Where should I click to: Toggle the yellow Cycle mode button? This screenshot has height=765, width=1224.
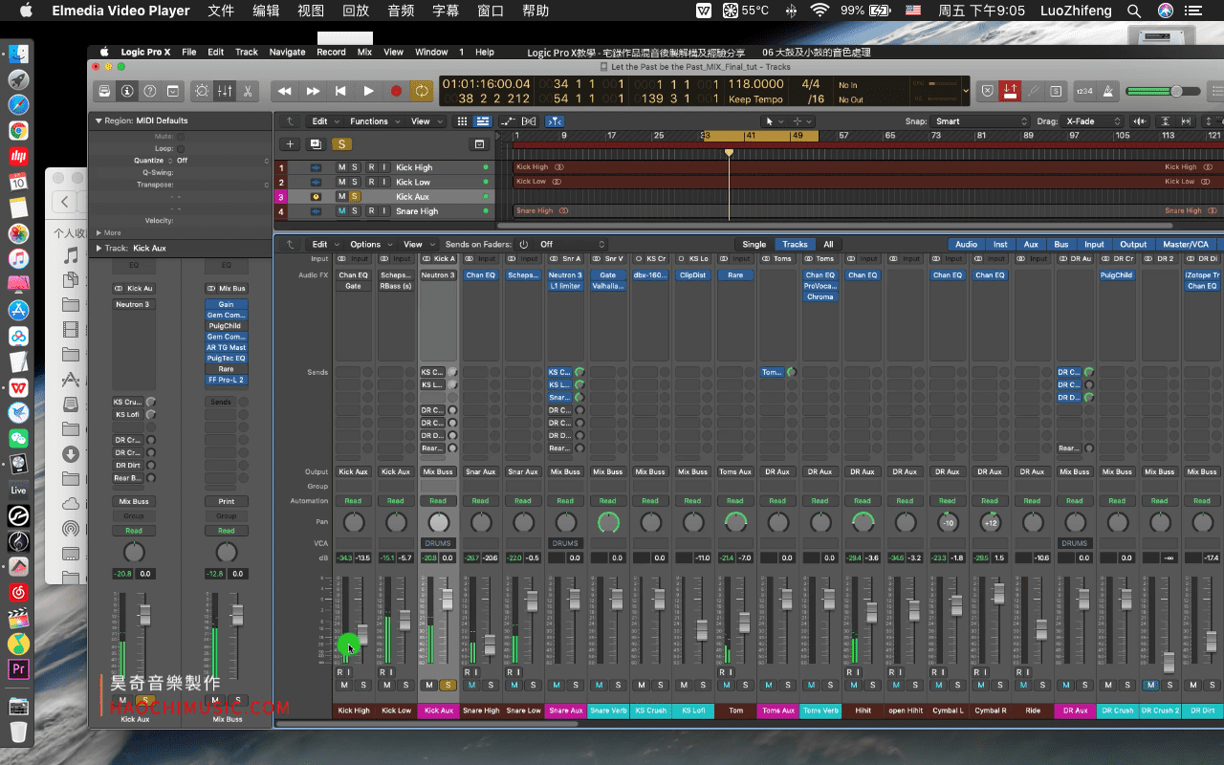[x=421, y=91]
